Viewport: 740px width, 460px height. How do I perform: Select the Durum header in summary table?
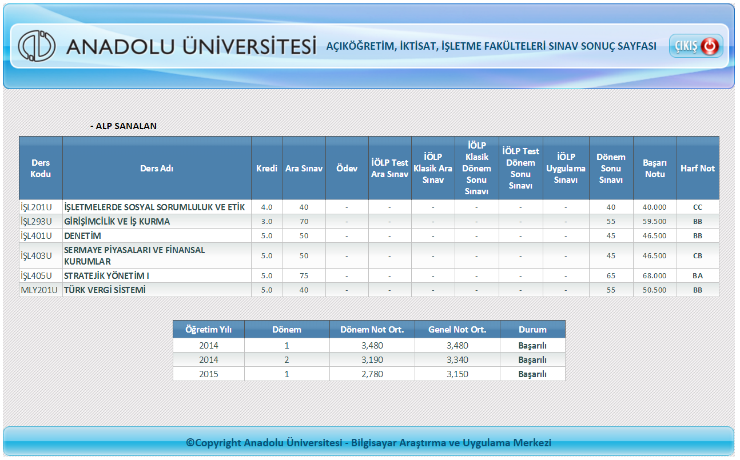(x=532, y=329)
